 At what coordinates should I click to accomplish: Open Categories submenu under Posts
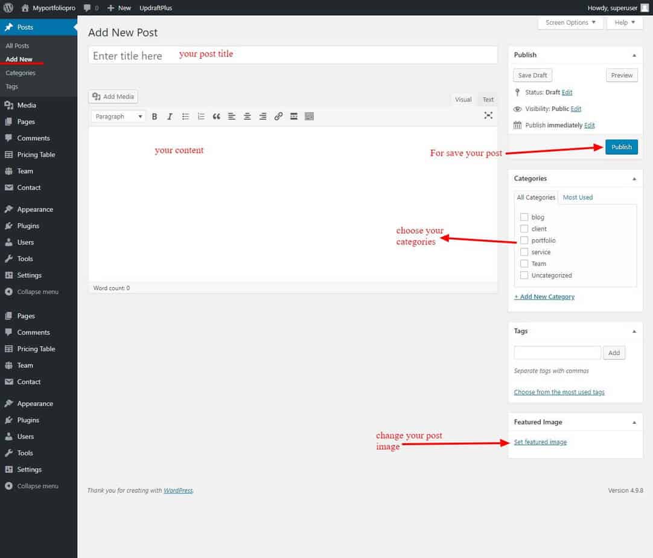click(x=21, y=73)
